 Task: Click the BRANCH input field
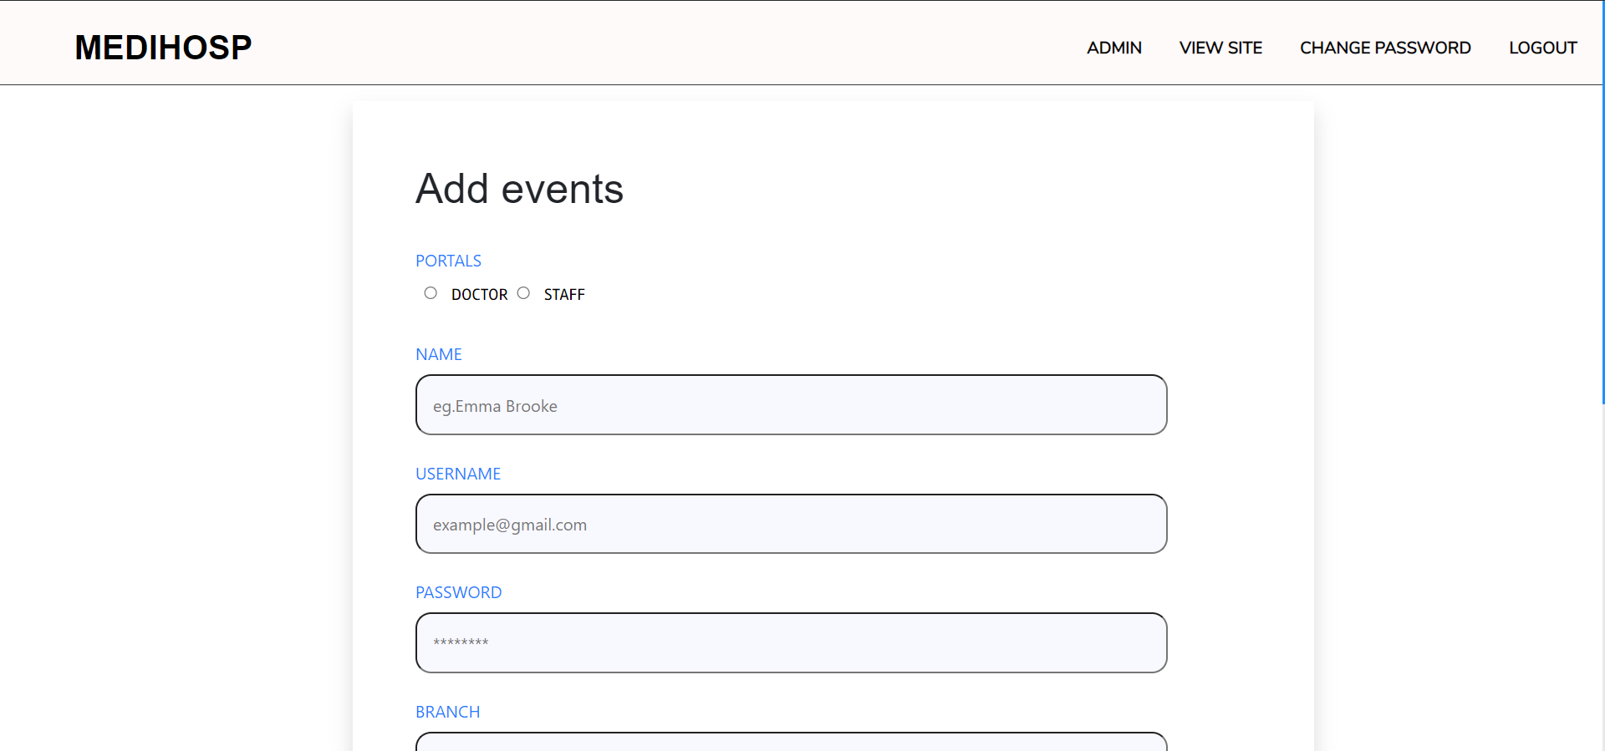(x=791, y=742)
